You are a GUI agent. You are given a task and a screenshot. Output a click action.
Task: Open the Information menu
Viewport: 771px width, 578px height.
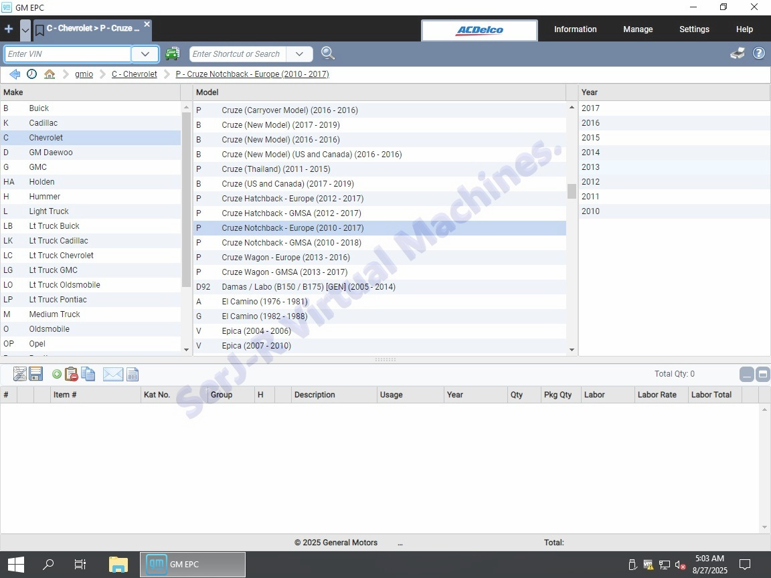click(575, 29)
